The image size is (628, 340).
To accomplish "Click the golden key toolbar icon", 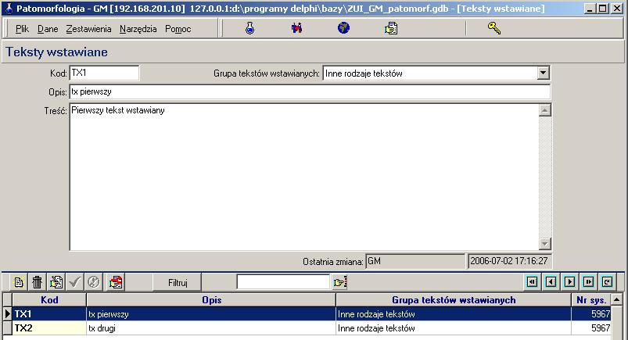I will click(x=494, y=28).
